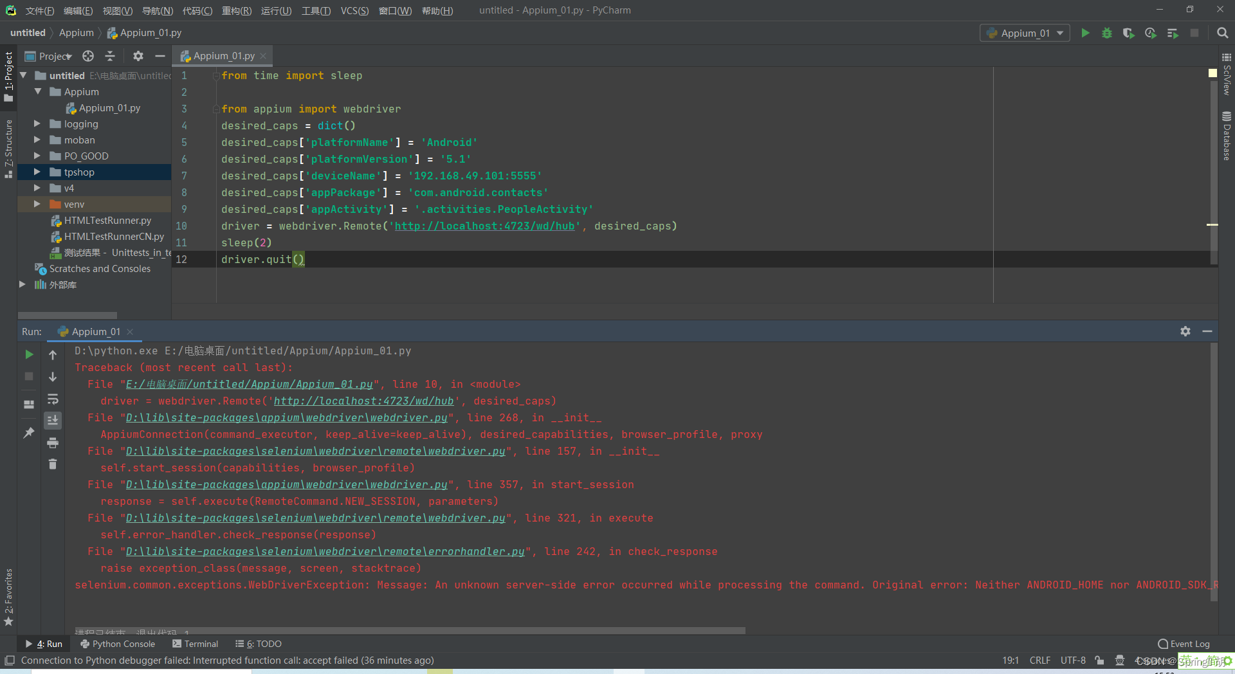
Task: Click the locate file target icon in Project panel
Action: click(88, 56)
